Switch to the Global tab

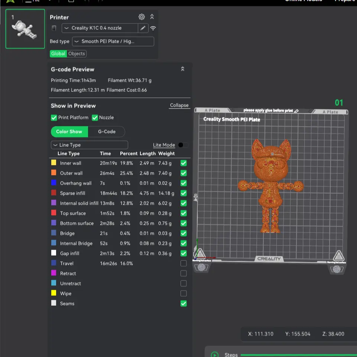(x=58, y=53)
